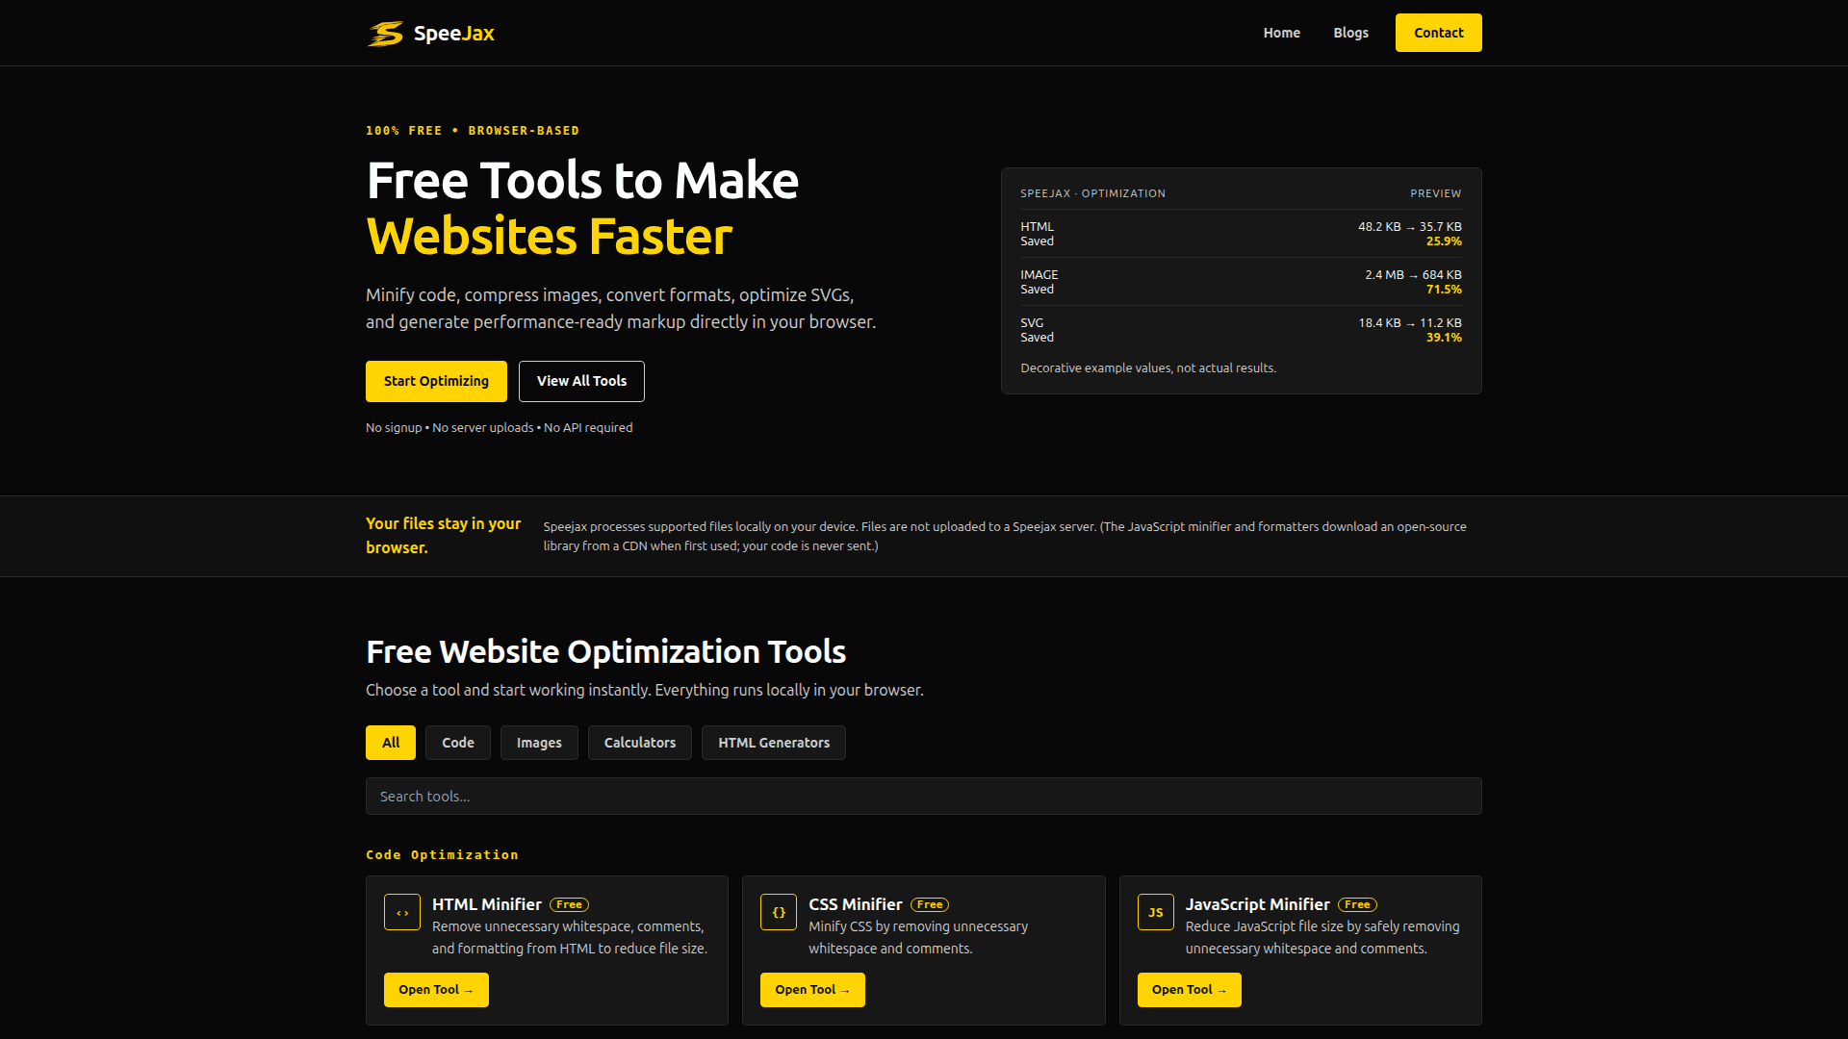Click the JavaScript Minifier JS icon

pos(1156,912)
